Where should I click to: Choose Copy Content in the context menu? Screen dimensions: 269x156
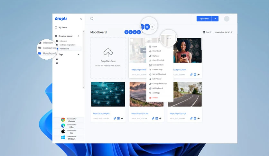tap(158, 65)
